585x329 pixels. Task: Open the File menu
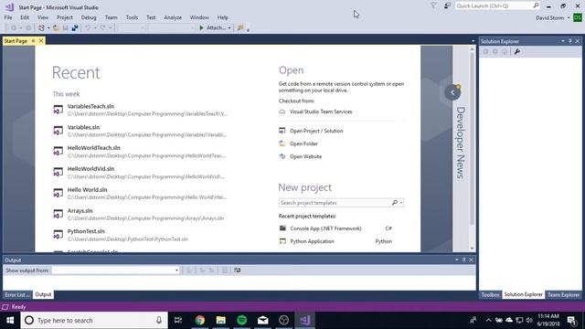(8, 17)
